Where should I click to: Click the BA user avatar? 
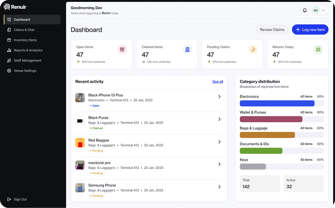316,10
